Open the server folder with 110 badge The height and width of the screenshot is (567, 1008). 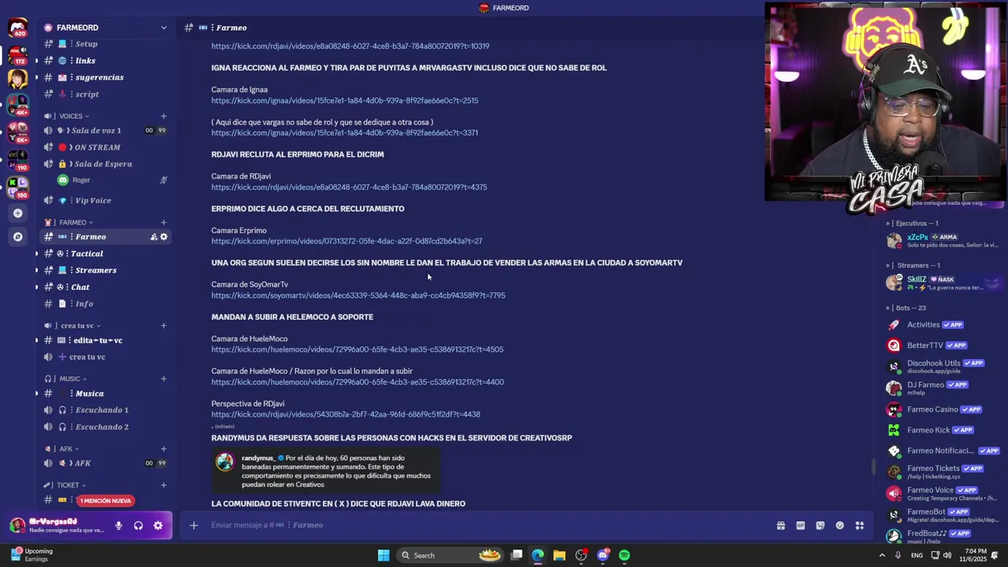pos(17,160)
